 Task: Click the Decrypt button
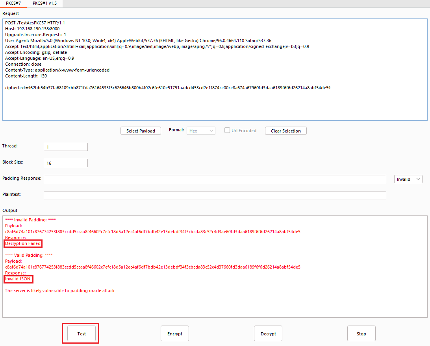coord(268,333)
